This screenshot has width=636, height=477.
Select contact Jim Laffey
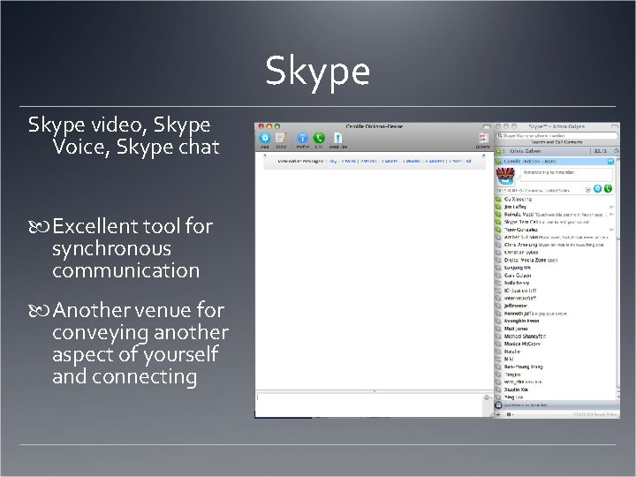click(x=555, y=207)
